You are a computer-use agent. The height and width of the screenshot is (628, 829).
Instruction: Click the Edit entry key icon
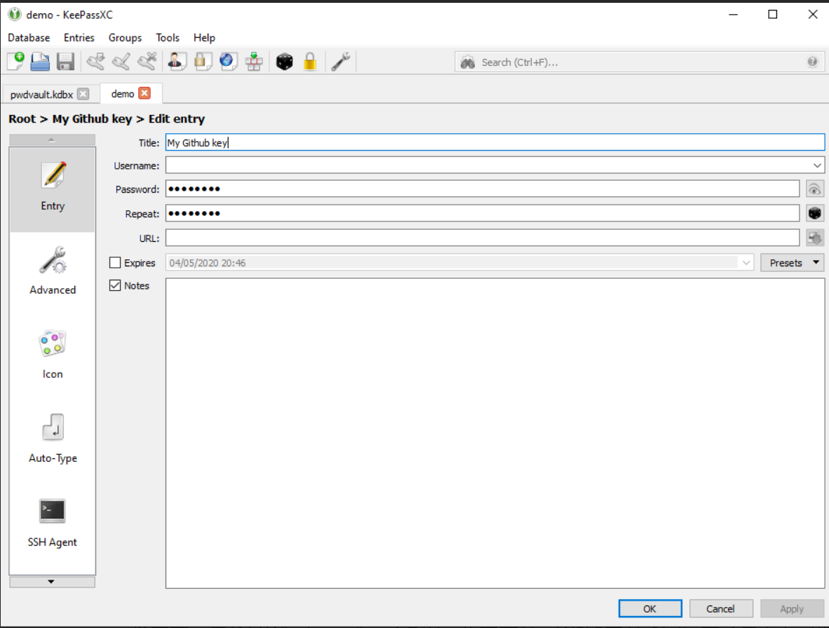(121, 62)
